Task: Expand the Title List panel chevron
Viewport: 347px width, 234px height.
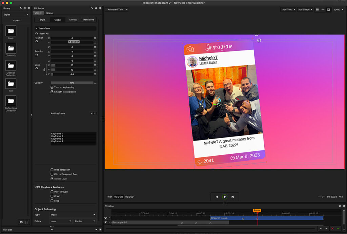Action: pos(52,230)
